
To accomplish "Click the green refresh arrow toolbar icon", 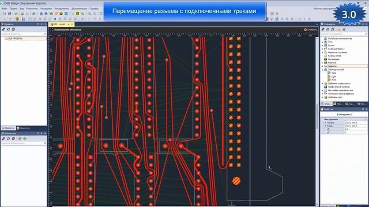I will (22, 14).
